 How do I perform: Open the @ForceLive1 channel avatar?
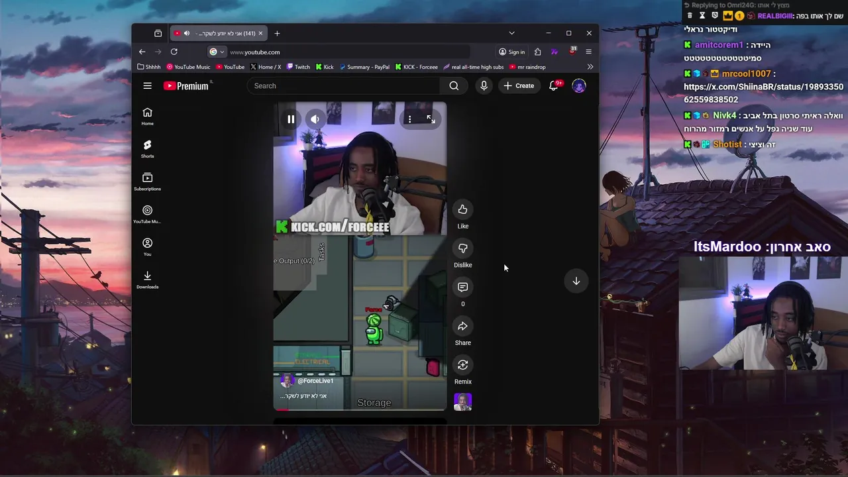[x=287, y=381]
